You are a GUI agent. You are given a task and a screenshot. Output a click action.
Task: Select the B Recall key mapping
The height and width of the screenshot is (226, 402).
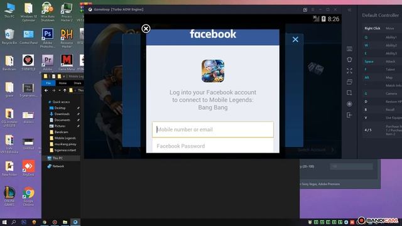(382, 109)
